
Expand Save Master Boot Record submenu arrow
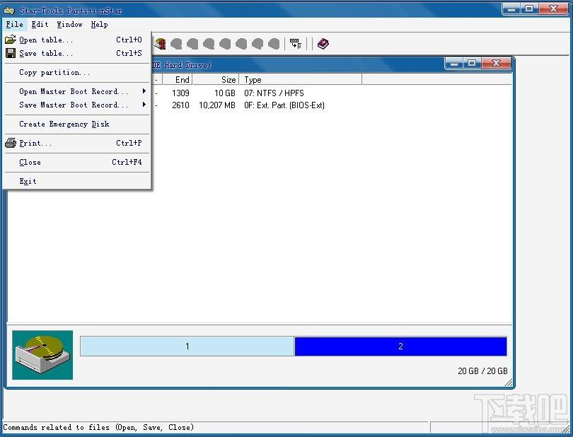pyautogui.click(x=144, y=105)
